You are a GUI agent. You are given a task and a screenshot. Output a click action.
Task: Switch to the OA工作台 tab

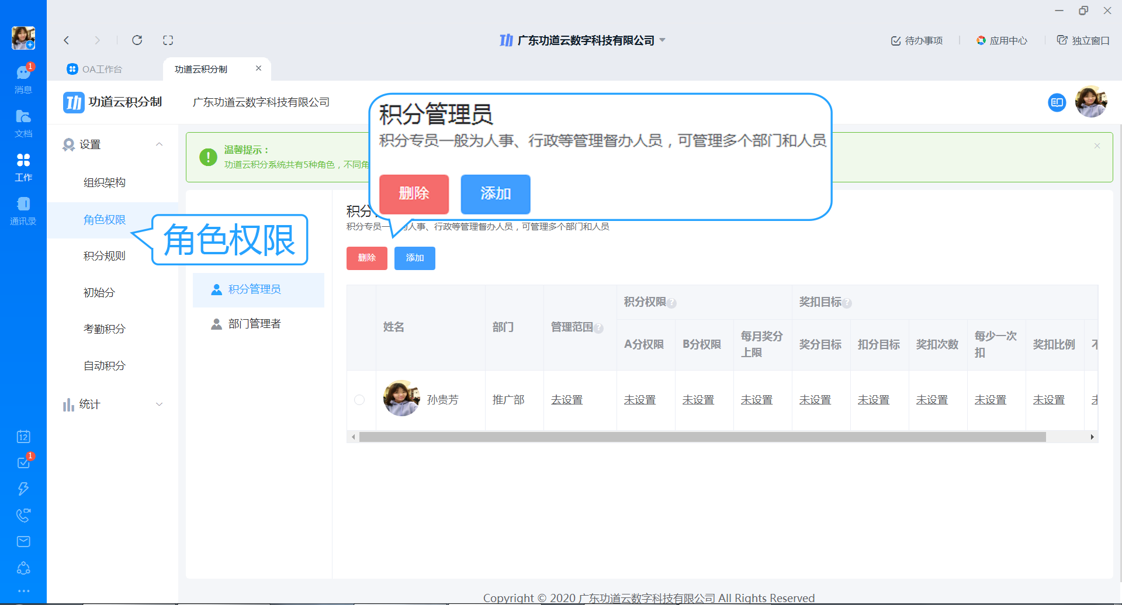95,69
